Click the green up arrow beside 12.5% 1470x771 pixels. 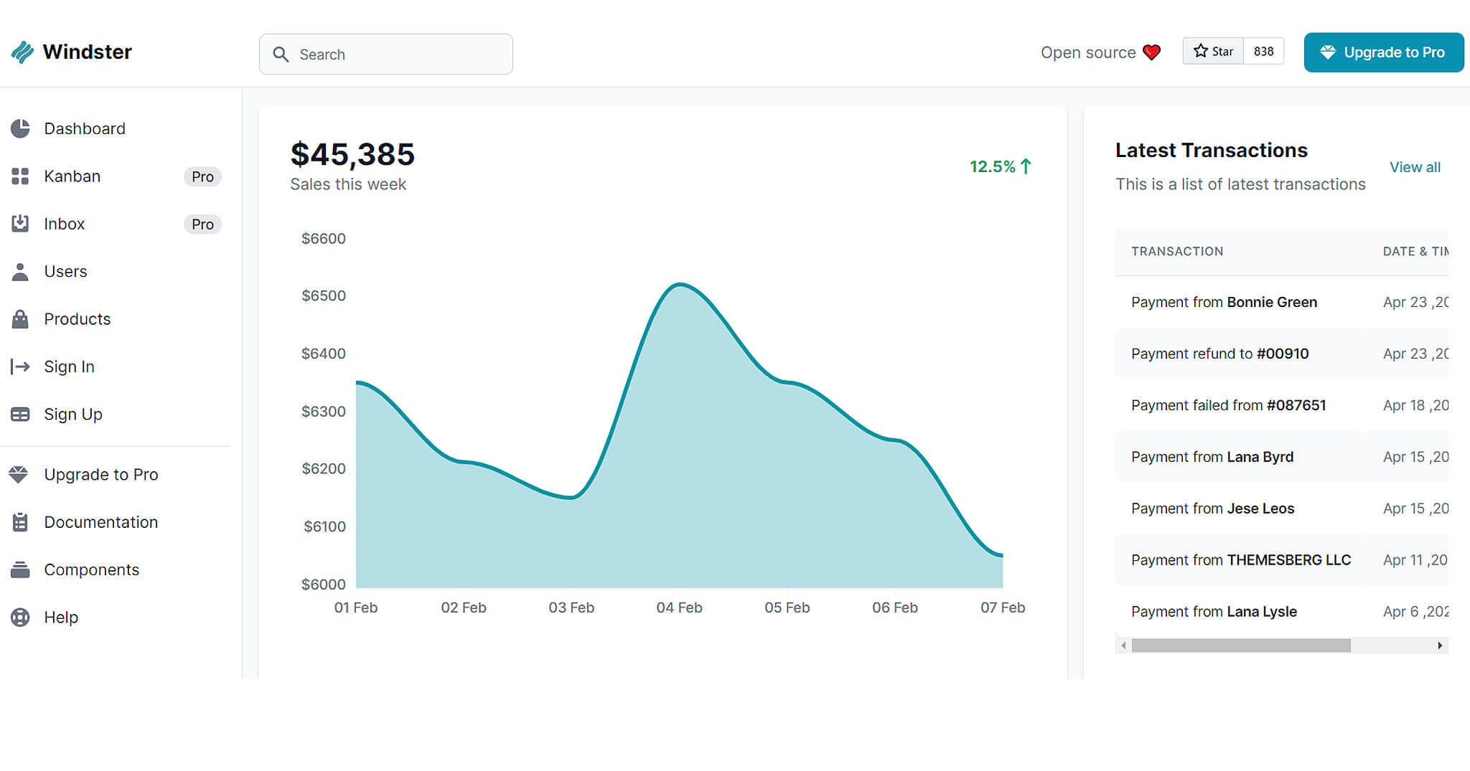point(1026,166)
